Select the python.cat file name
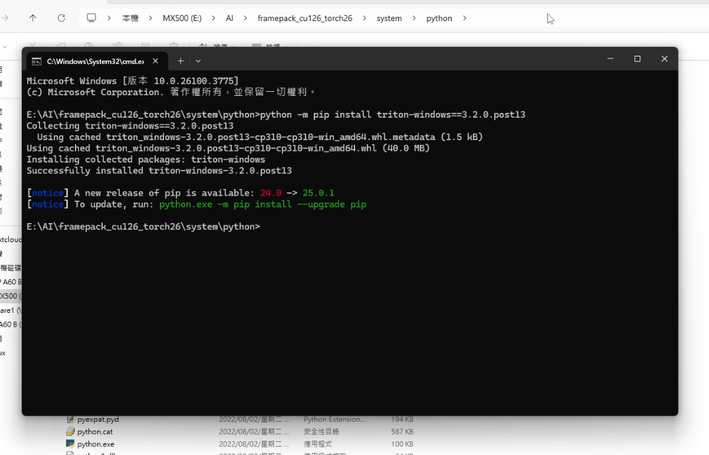The height and width of the screenshot is (455, 709). point(95,431)
